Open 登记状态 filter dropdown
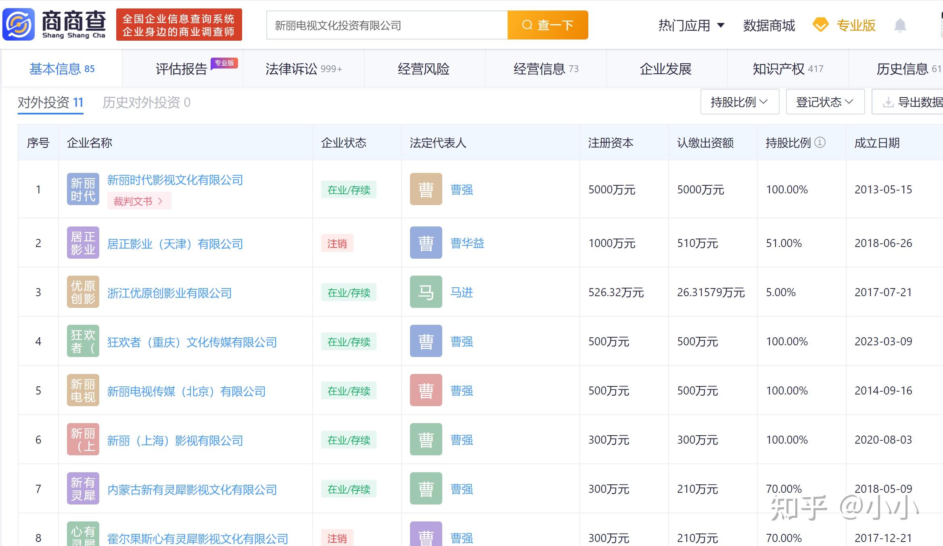The image size is (943, 546). pyautogui.click(x=825, y=102)
